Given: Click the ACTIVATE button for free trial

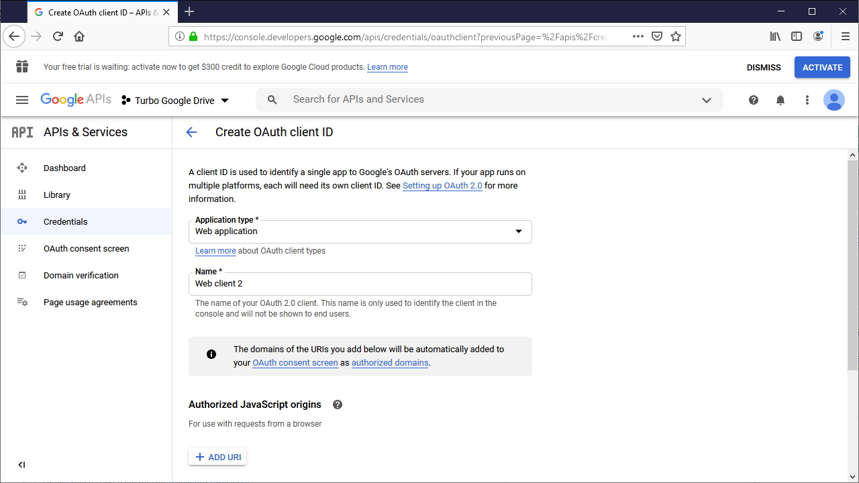Looking at the screenshot, I should [822, 67].
